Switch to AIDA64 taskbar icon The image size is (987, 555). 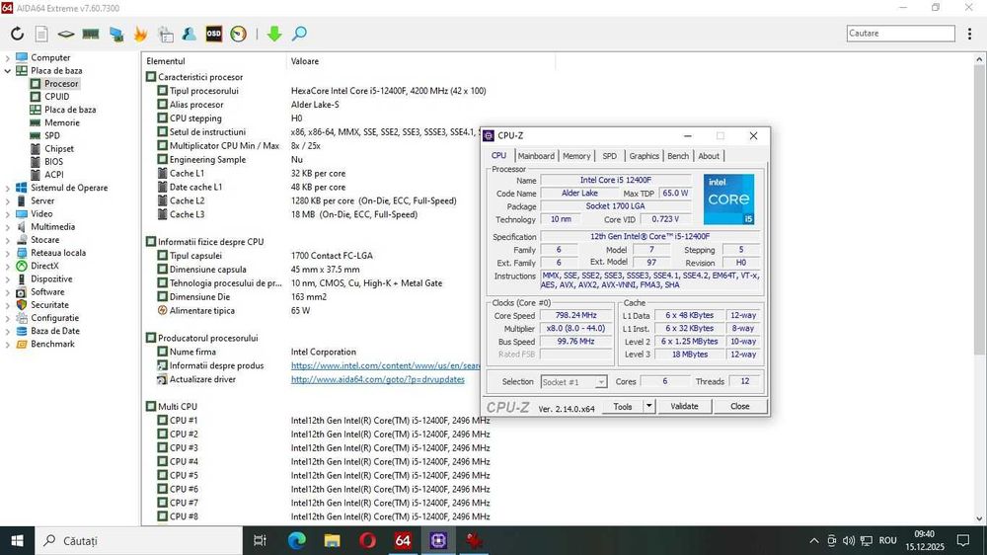coord(403,540)
